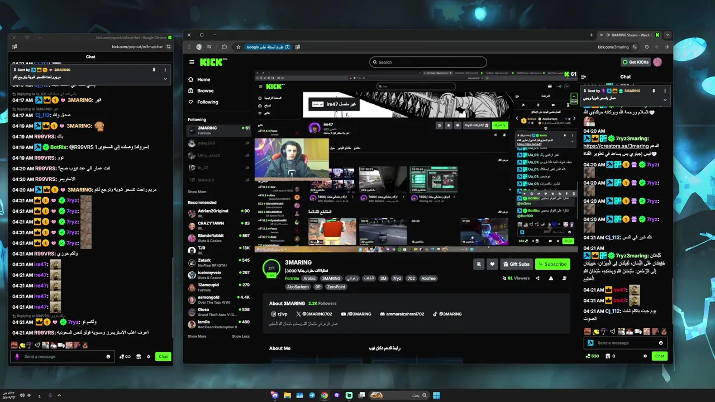
Task: Expand pinned message chevron in popout chat
Action: (165, 79)
